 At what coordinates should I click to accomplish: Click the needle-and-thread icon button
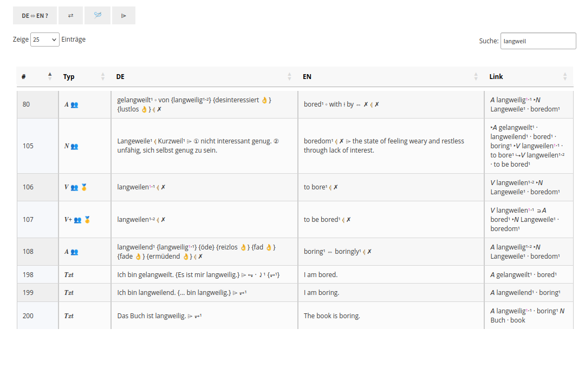click(97, 16)
